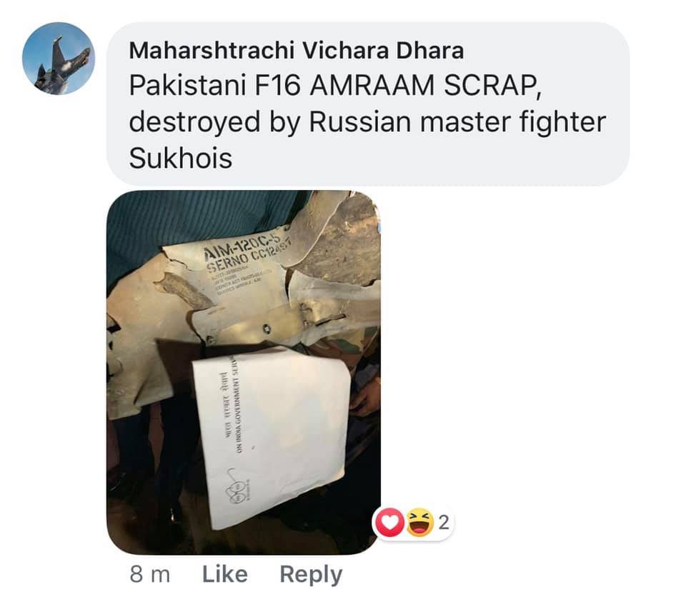This screenshot has height=604, width=686.
Task: Click the white paper sheet in the photo
Action: click(272, 436)
